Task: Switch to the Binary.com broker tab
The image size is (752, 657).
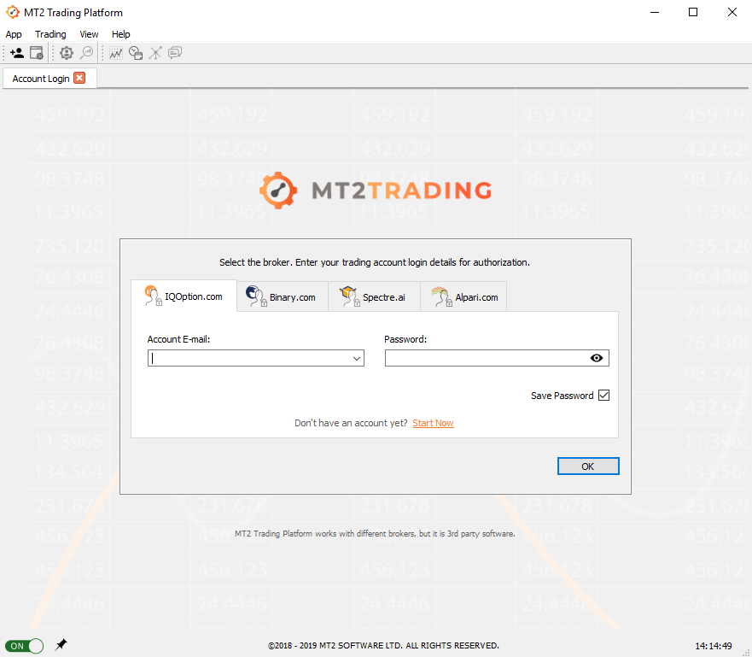Action: click(x=283, y=297)
